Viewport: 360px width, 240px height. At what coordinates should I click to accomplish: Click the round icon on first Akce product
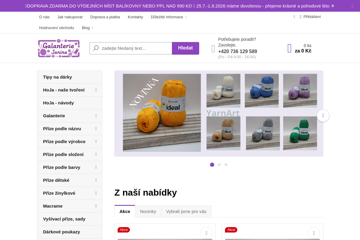coord(206,233)
